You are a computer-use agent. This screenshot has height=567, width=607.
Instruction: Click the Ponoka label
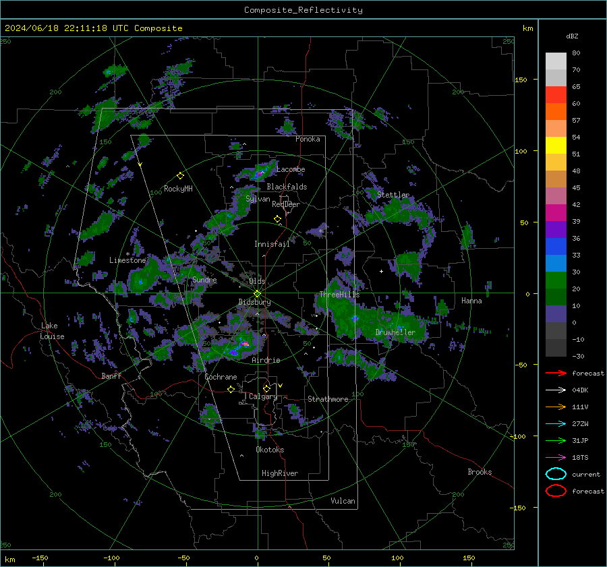308,140
